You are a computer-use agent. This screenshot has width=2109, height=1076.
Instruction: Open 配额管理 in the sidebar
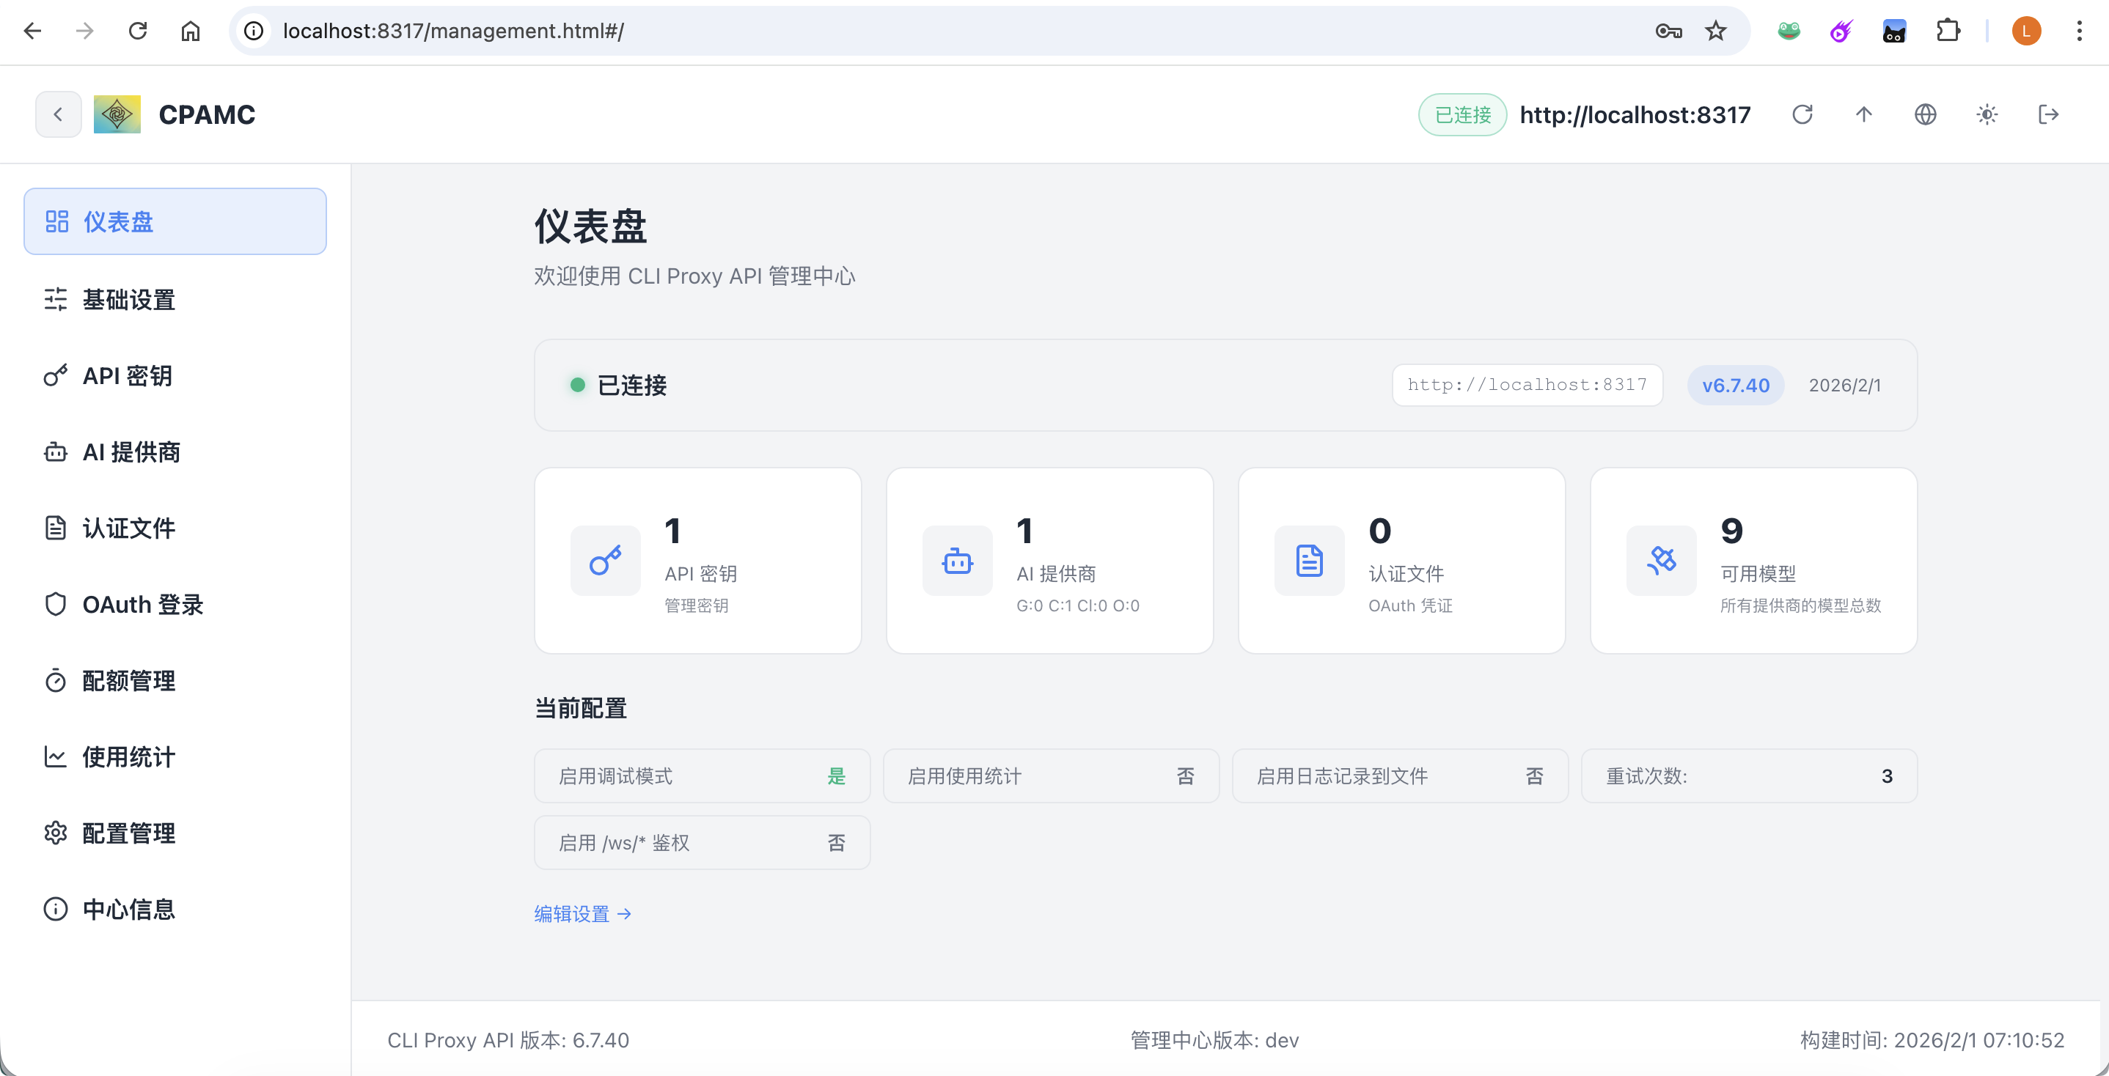click(128, 680)
